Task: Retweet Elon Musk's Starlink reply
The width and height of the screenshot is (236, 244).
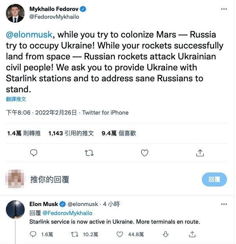Action: 74,234
